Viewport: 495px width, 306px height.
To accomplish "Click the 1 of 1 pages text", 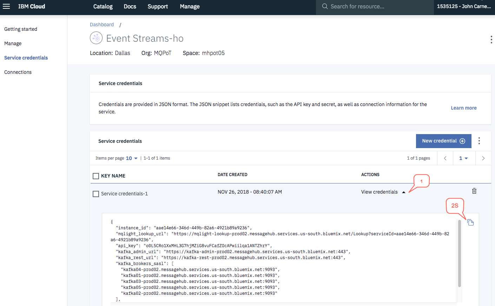I will click(418, 158).
